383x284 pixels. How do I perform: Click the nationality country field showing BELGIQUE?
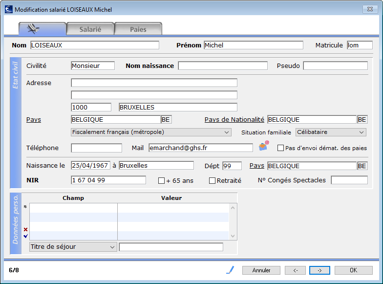pyautogui.click(x=312, y=119)
